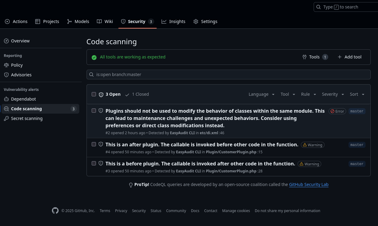The height and width of the screenshot is (226, 378).
Task: Show the 3 Open alerts
Action: point(110,94)
